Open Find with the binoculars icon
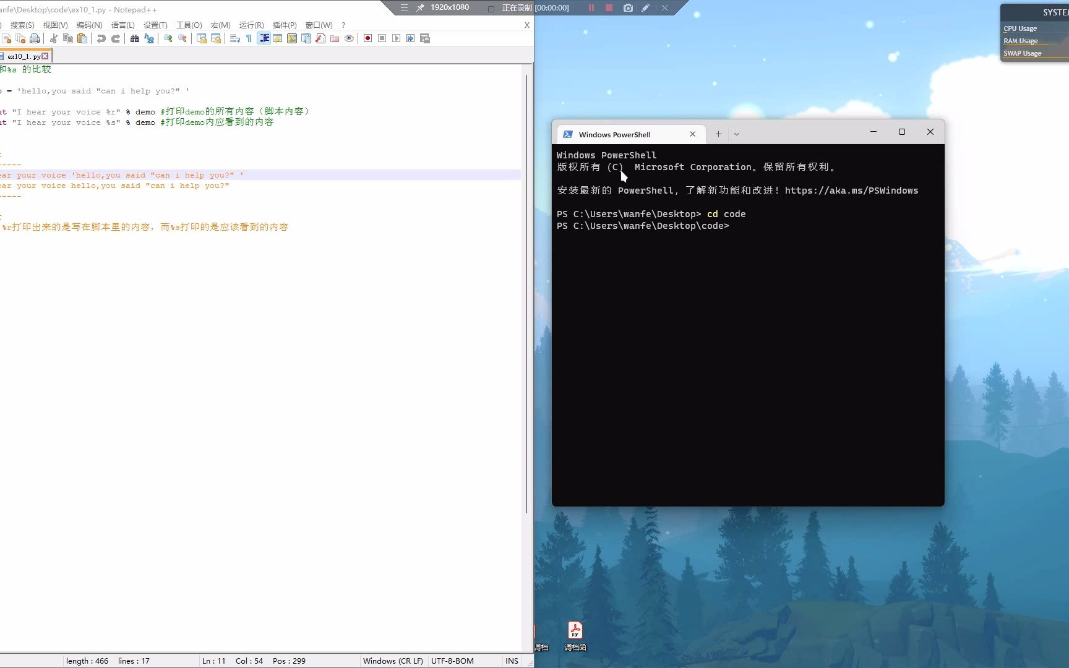This screenshot has width=1069, height=668. click(134, 38)
